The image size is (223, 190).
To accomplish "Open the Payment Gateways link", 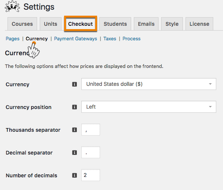I will pos(75,39).
